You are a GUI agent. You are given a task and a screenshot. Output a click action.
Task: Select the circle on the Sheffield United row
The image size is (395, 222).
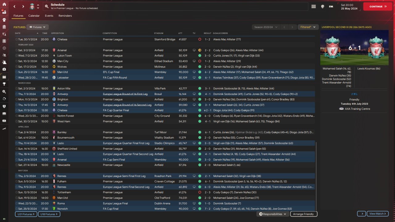[x=17, y=149]
